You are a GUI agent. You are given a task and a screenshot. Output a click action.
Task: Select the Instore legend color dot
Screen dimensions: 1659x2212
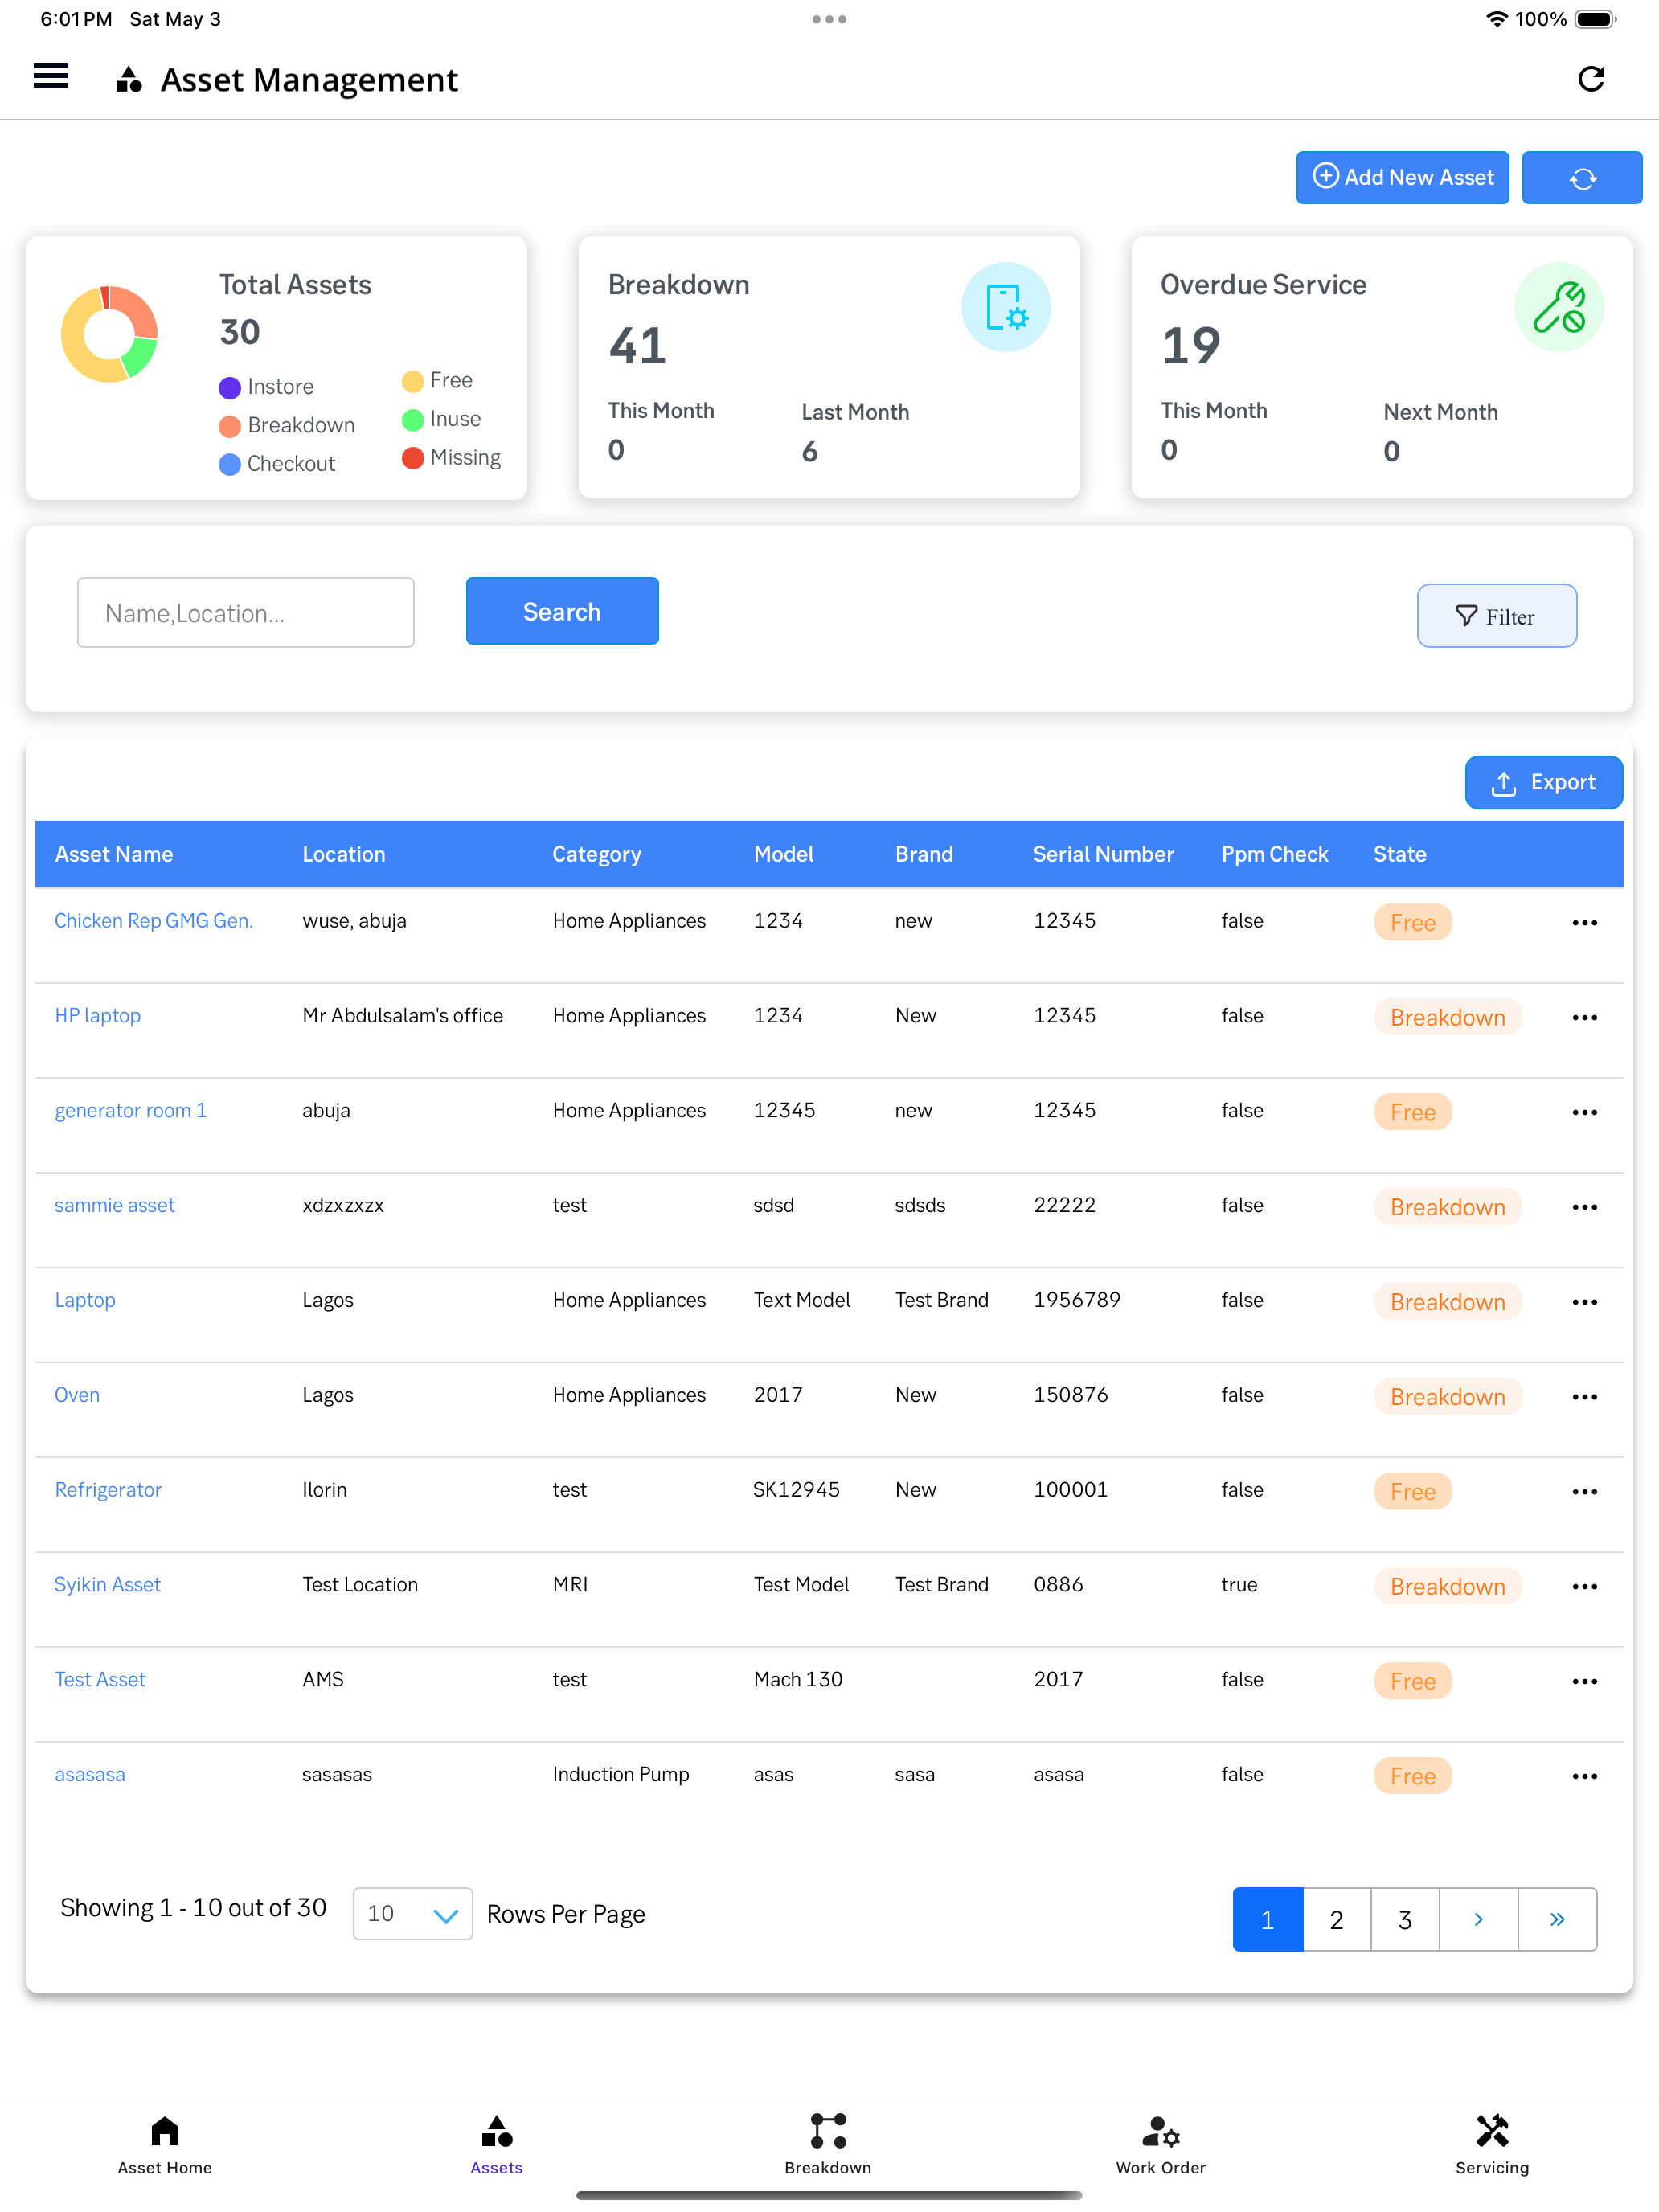(230, 387)
